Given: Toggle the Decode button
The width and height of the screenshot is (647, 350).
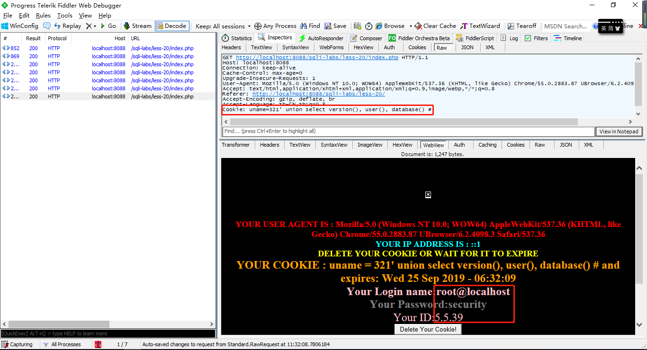Looking at the screenshot, I should [x=171, y=26].
